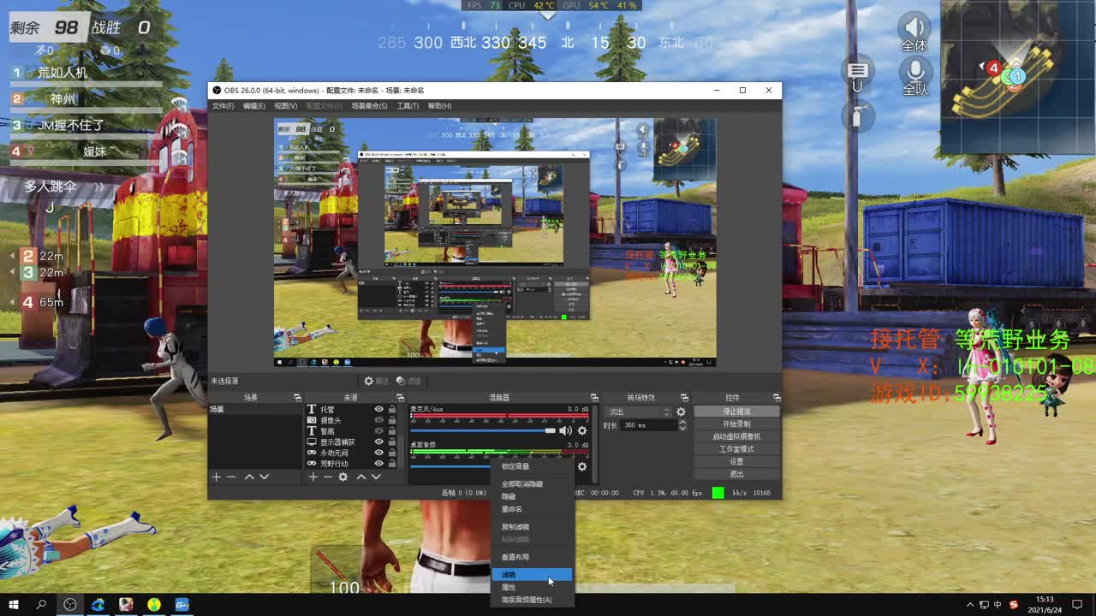Toggle the lock on the 显示器捕获 source
The image size is (1096, 616).
click(x=392, y=442)
